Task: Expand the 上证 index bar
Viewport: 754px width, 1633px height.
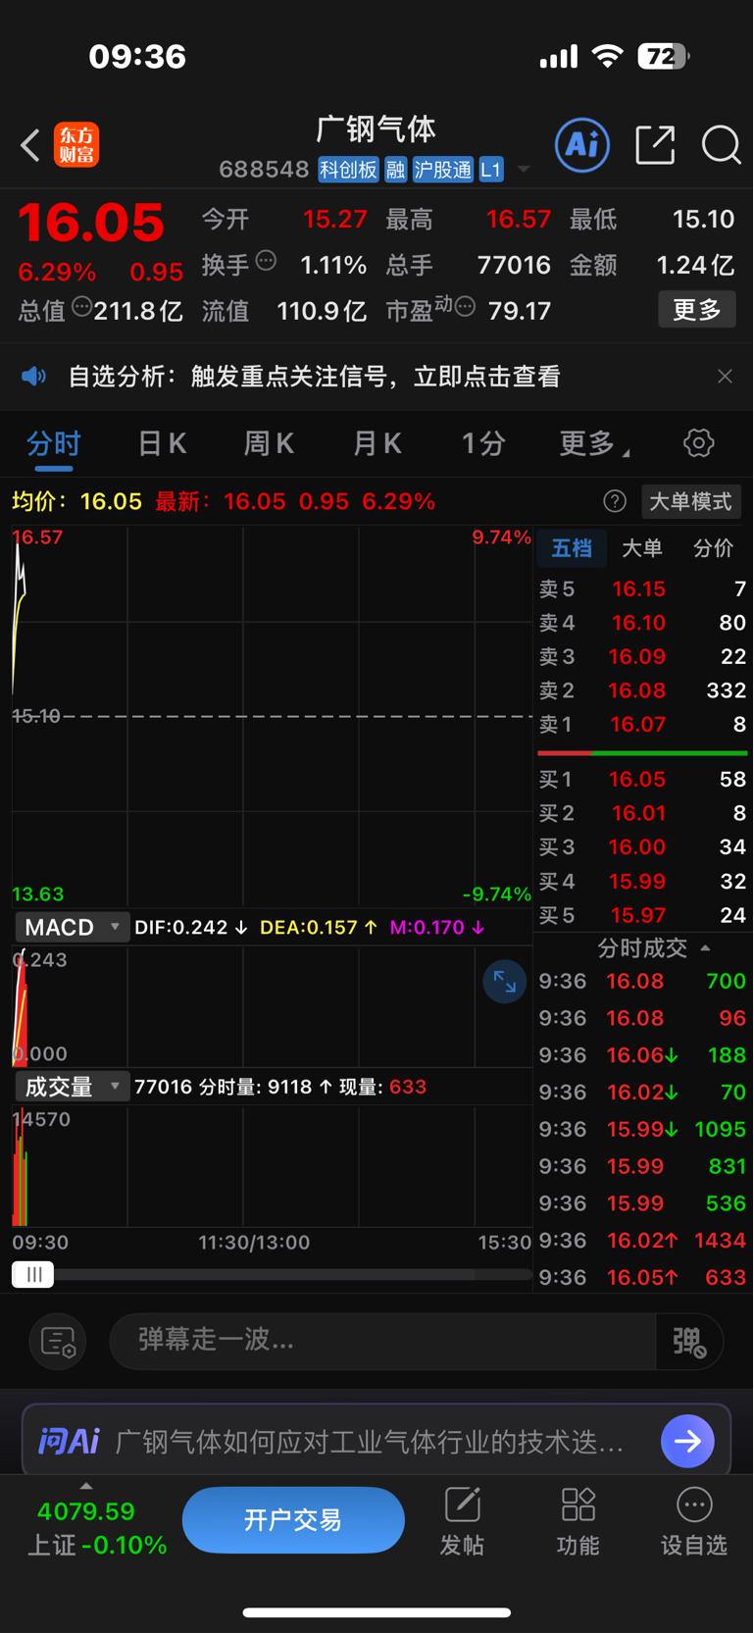Action: [86, 1486]
